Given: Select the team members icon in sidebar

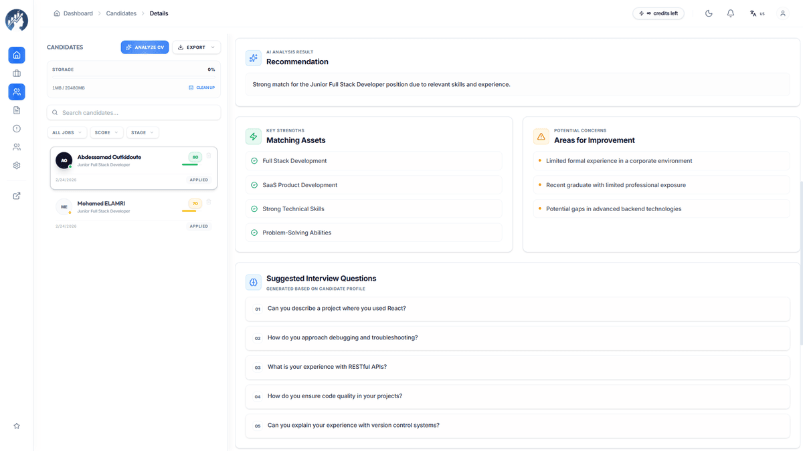Looking at the screenshot, I should (16, 146).
